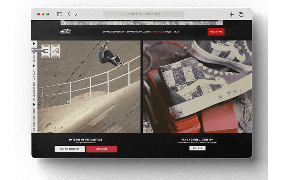
Task: Click the 30 years anniversary badge
Action: tap(51, 51)
